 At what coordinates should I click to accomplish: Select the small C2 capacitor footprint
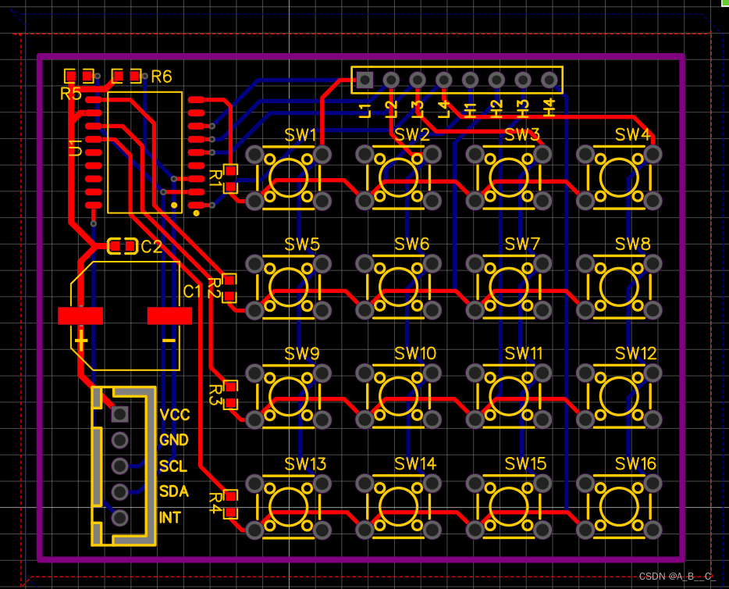(x=123, y=245)
